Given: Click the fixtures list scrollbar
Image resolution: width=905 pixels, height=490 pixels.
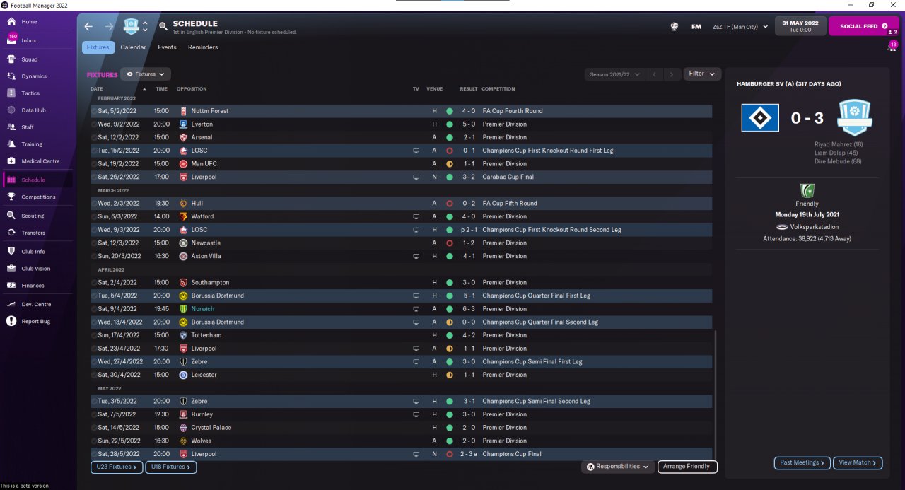Looking at the screenshot, I should [x=716, y=393].
